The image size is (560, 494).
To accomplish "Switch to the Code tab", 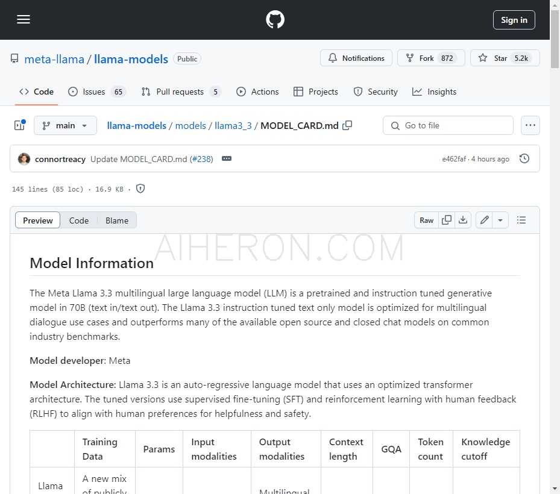I will point(36,92).
